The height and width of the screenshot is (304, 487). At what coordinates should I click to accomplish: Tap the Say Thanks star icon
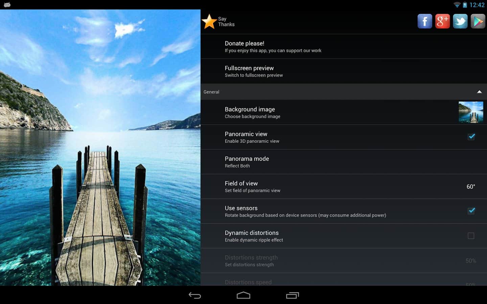[209, 22]
